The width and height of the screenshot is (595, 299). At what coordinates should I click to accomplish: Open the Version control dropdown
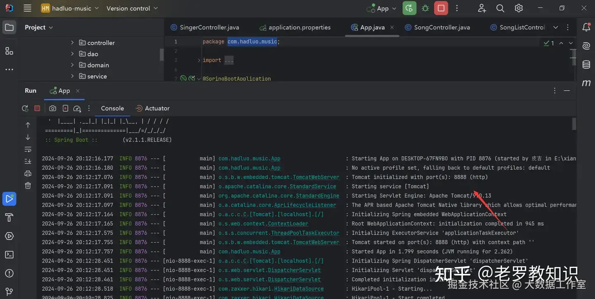click(132, 8)
